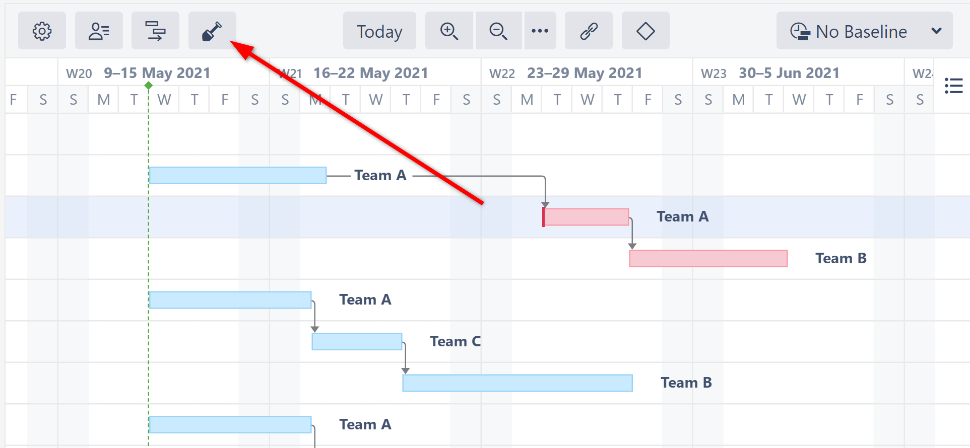
Task: Toggle the list legend icon at right
Action: coord(953,86)
